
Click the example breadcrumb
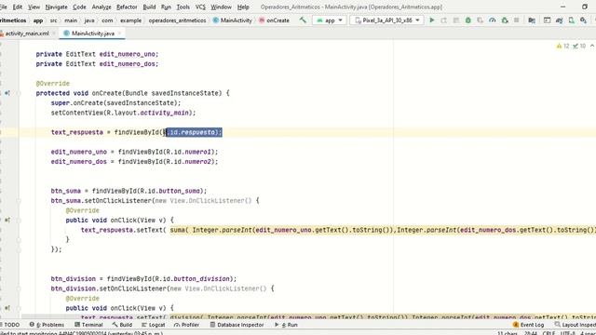pyautogui.click(x=130, y=20)
